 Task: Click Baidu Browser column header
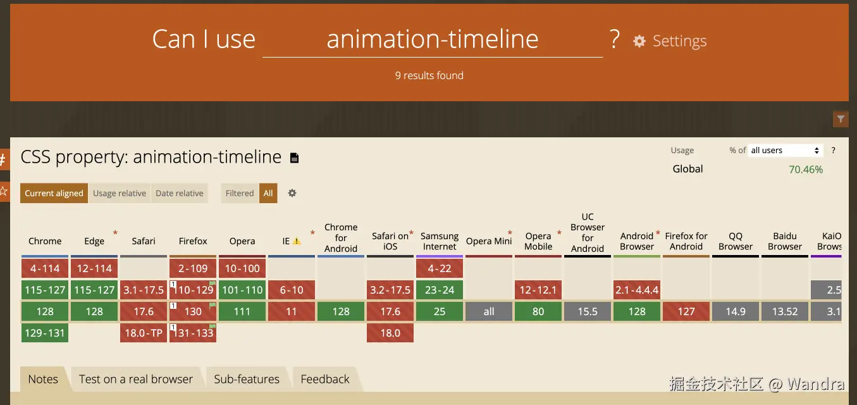click(x=785, y=241)
